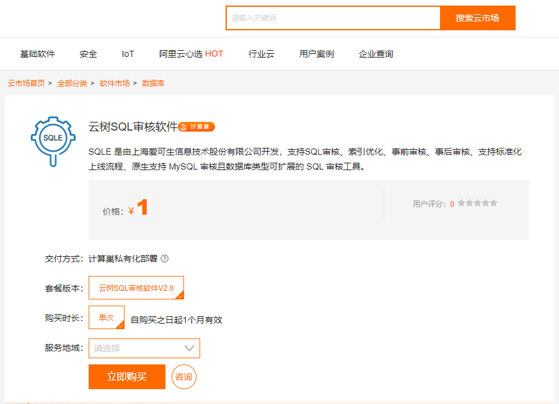Click the product title 云树SQL审核软件
This screenshot has height=404, width=559.
click(133, 127)
